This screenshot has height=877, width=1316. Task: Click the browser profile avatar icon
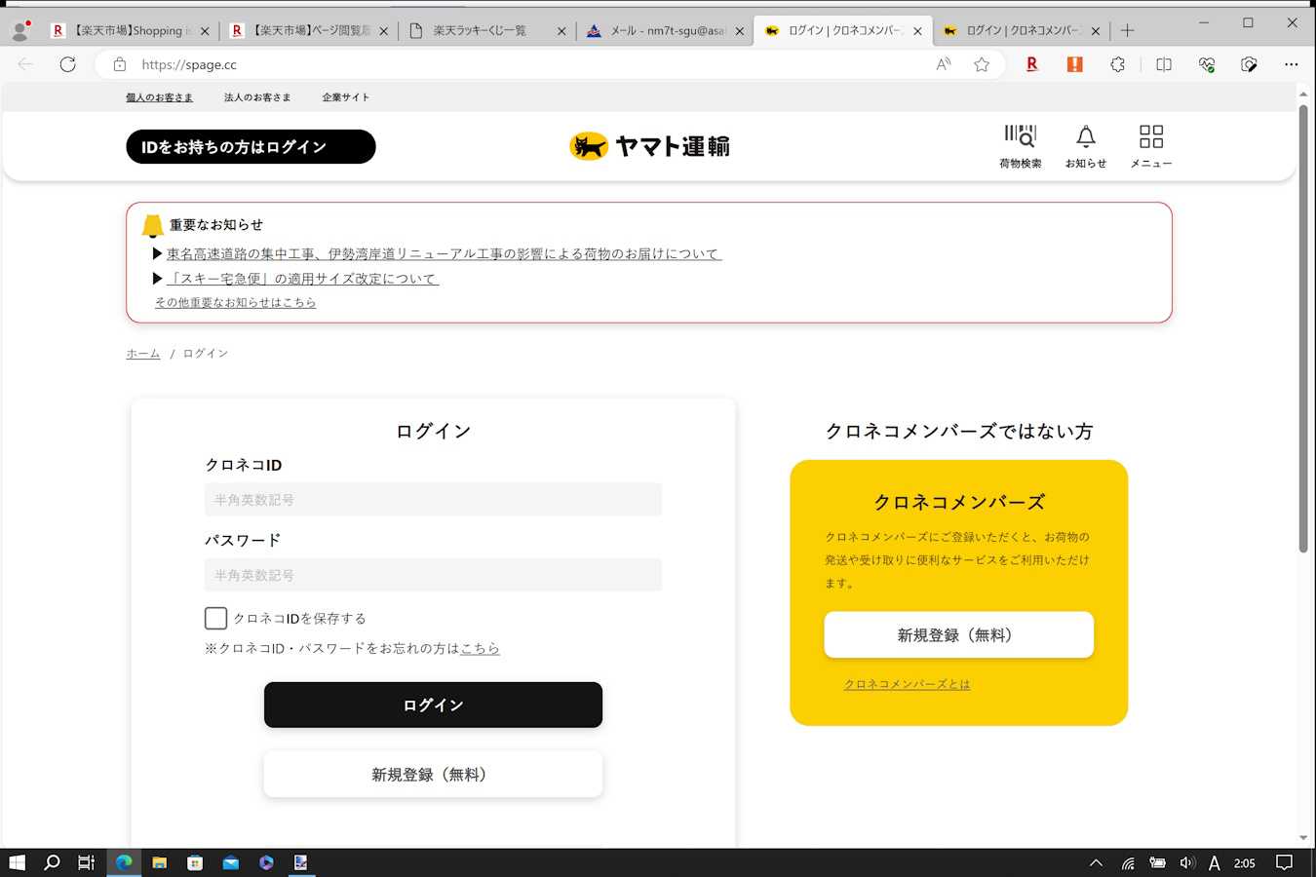(19, 30)
